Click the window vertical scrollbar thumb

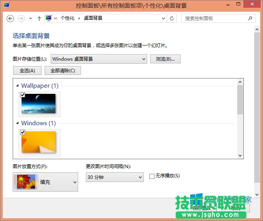point(257,107)
